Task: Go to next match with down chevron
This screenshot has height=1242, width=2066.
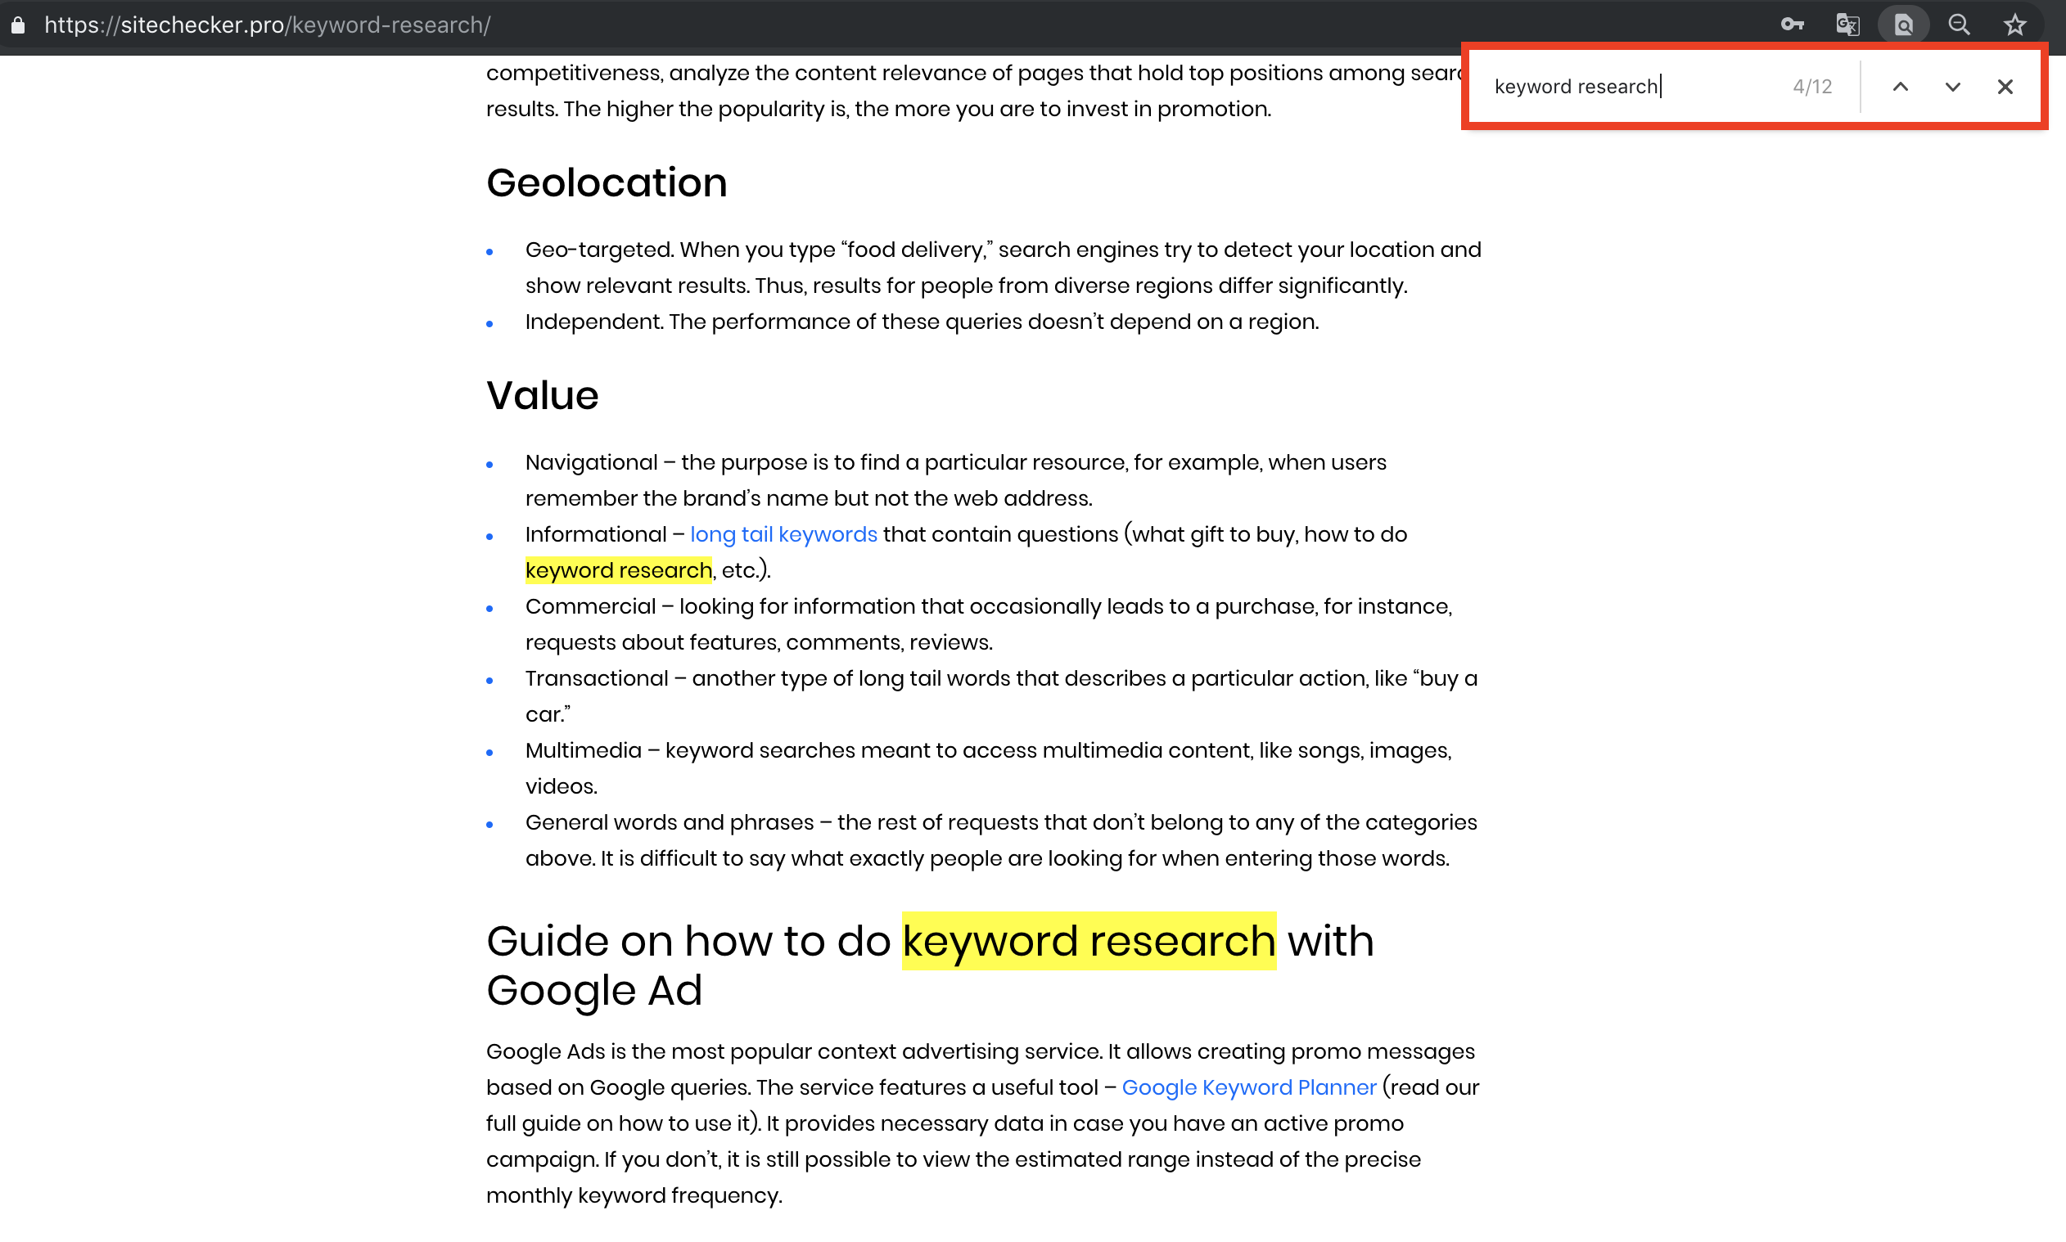Action: tap(1952, 87)
